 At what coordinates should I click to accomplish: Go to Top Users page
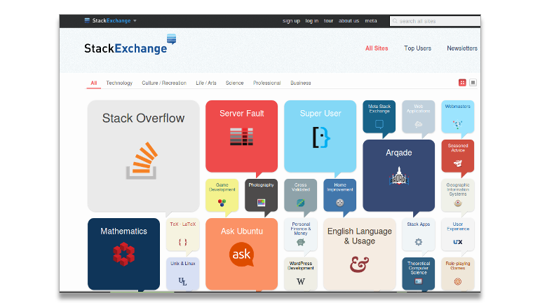click(417, 48)
